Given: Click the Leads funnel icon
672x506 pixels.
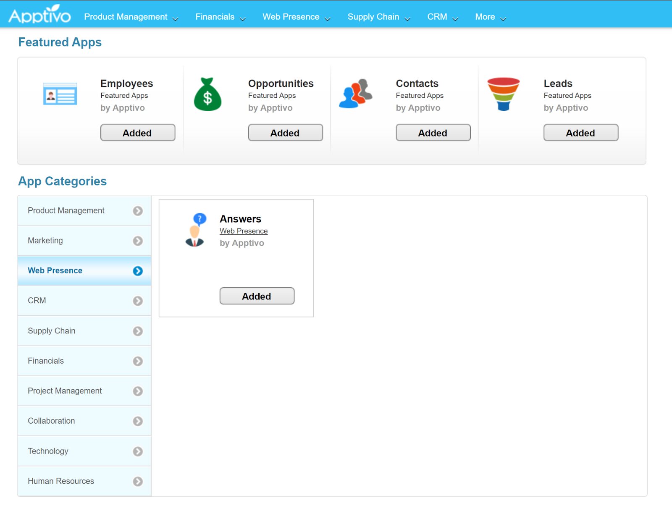Looking at the screenshot, I should (503, 94).
